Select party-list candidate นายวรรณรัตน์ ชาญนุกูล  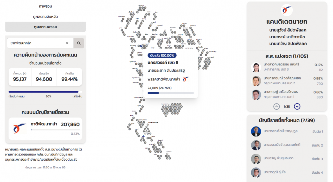pyautogui.click(x=256, y=131)
